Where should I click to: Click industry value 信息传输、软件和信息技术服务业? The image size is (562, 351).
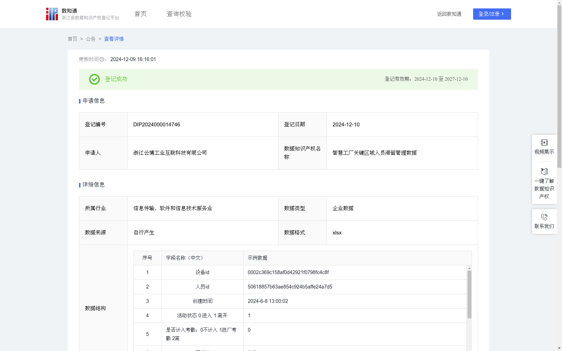[173, 208]
